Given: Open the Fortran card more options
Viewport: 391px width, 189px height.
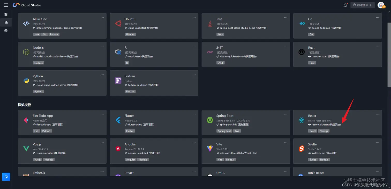Looking at the screenshot, I should point(194,75).
